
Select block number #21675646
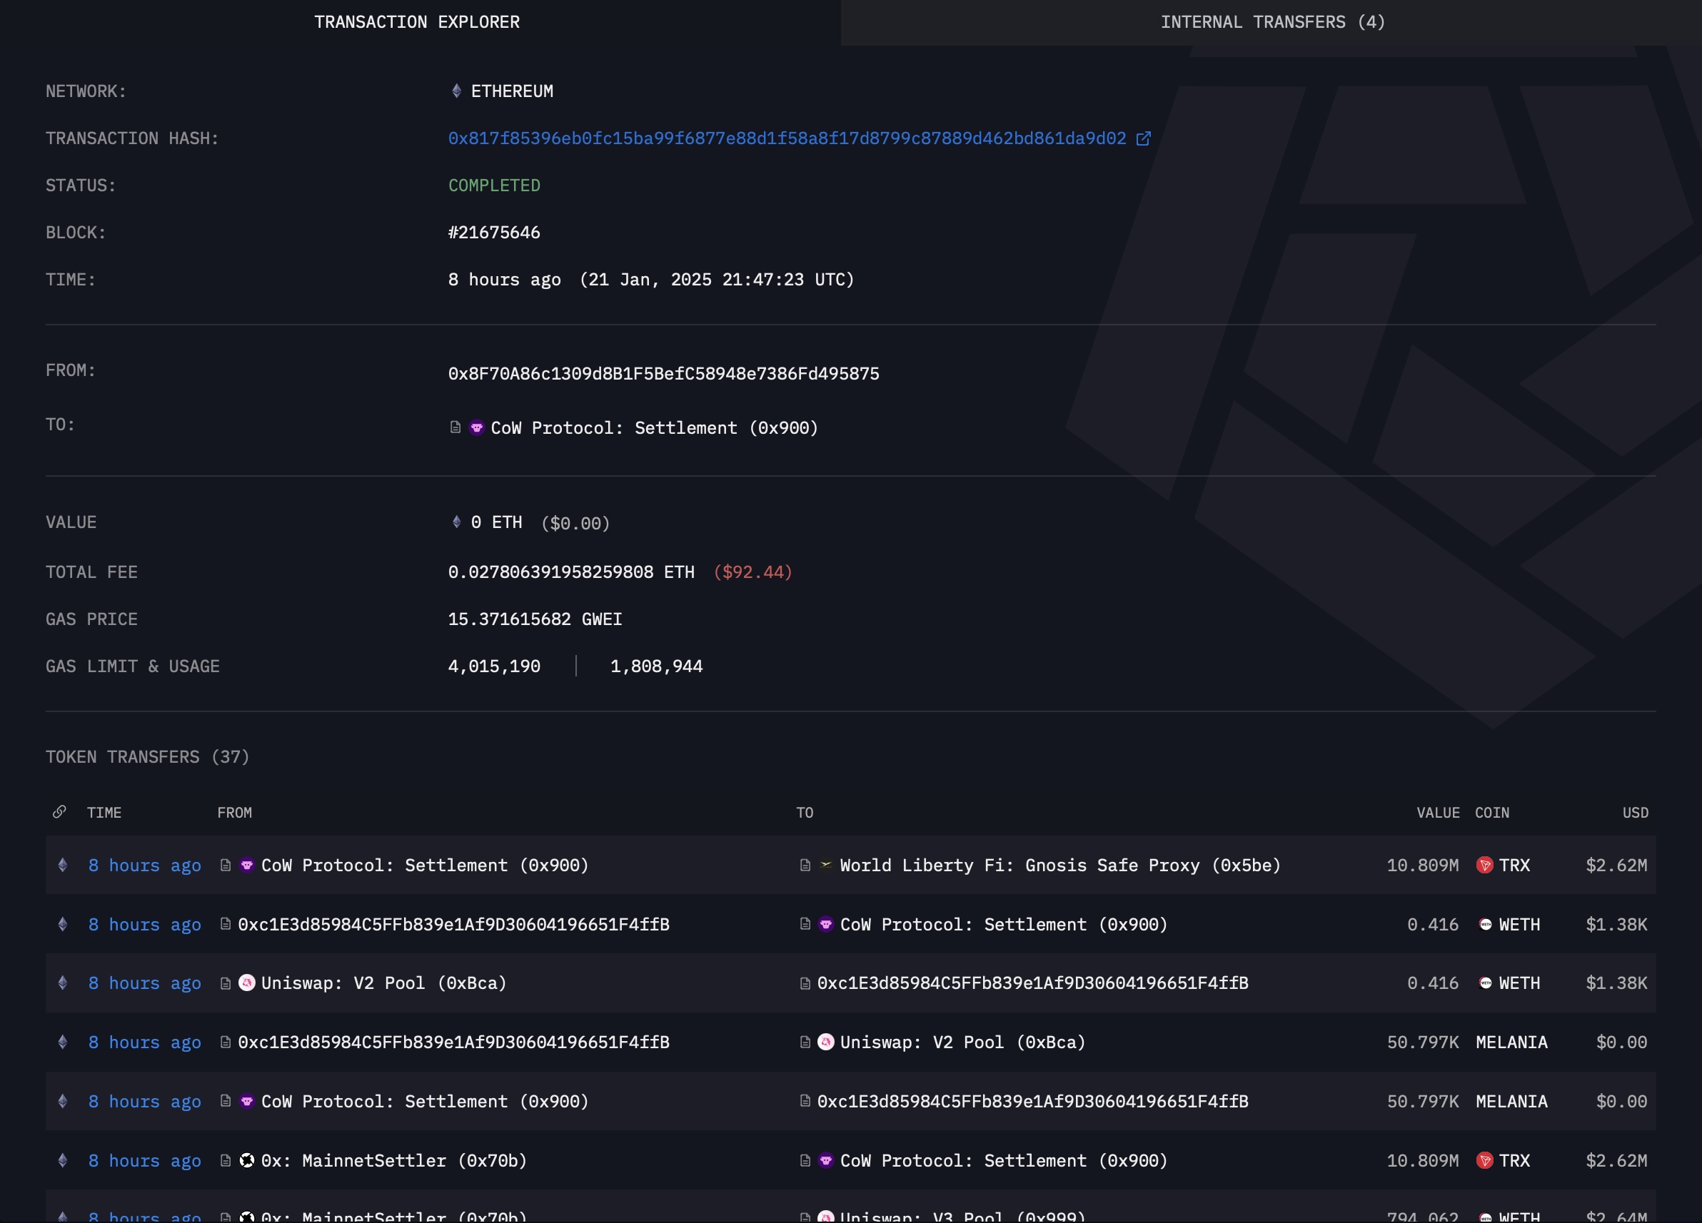pos(494,233)
